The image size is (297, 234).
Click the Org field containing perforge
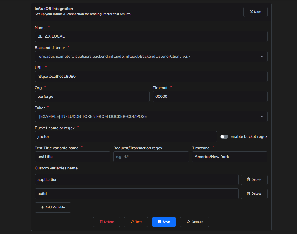pos(92,96)
